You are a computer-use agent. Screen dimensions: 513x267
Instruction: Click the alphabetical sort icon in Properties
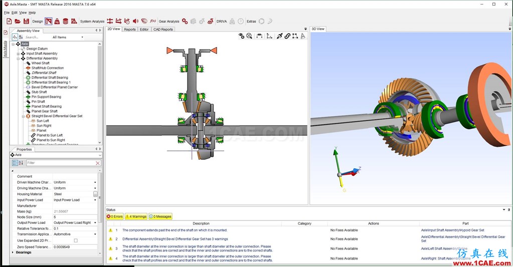pyautogui.click(x=21, y=163)
